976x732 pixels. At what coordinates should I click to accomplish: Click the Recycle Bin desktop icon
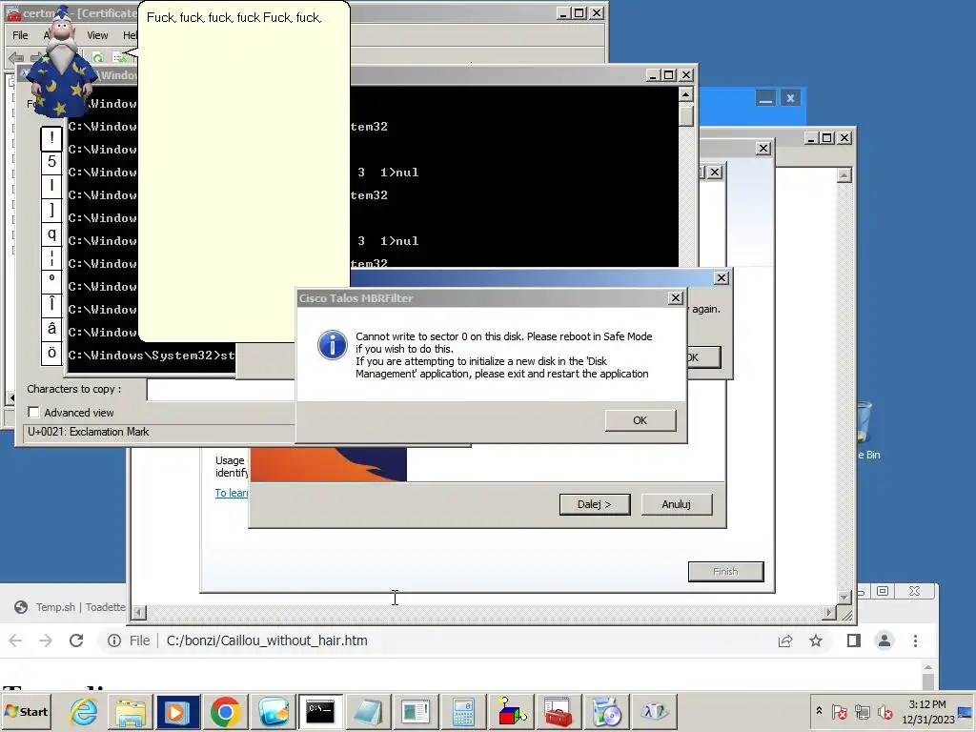865,432
